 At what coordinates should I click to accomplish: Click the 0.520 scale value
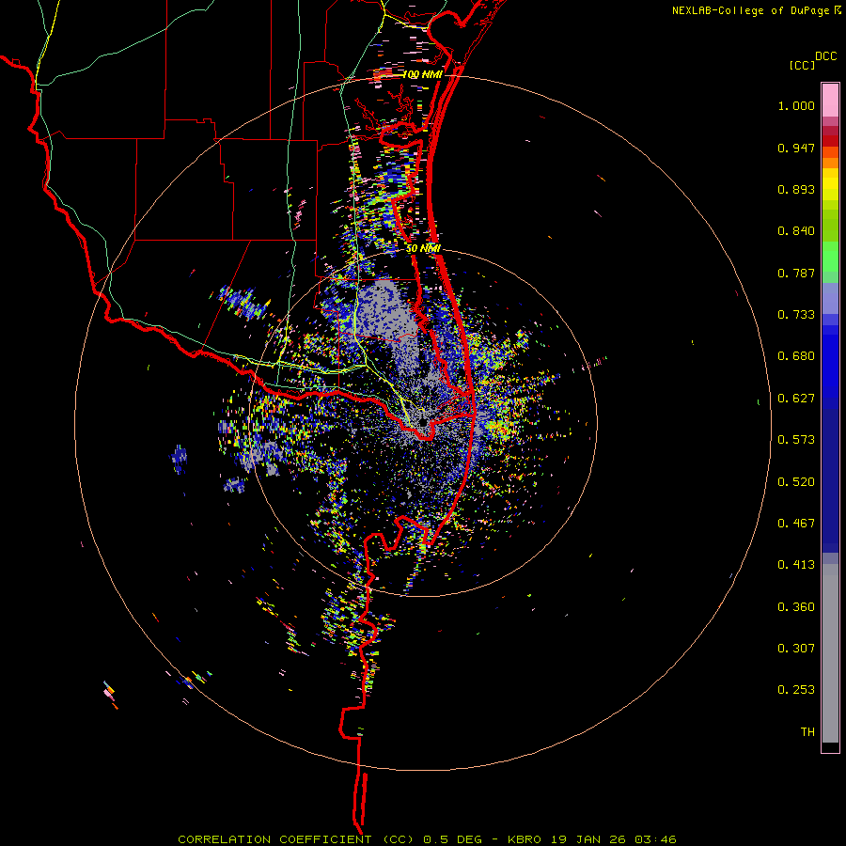pos(796,482)
